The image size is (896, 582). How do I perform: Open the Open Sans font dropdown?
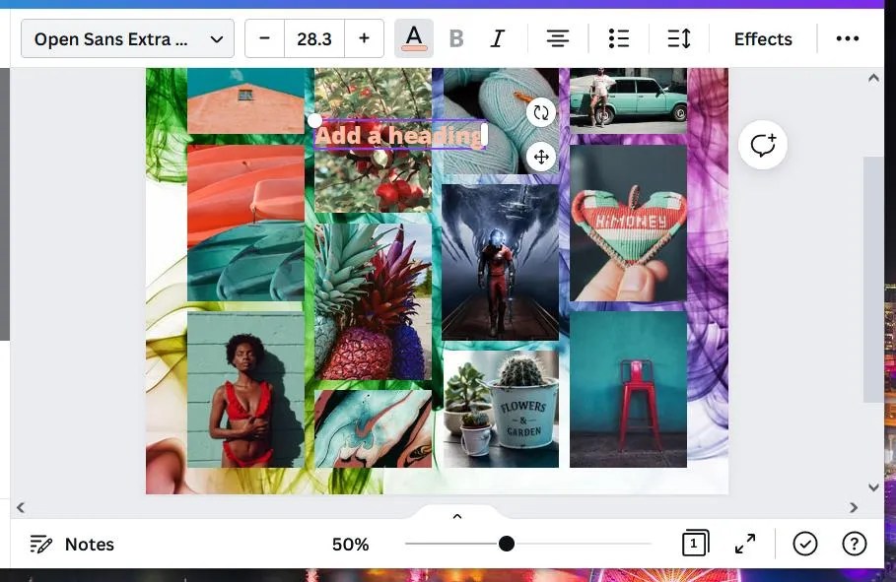tap(126, 38)
